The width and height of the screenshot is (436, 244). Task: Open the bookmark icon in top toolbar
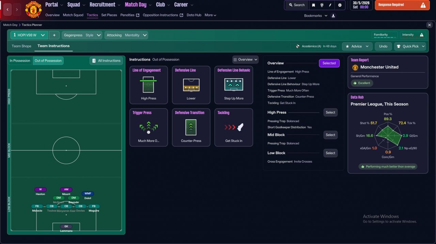click(x=313, y=5)
